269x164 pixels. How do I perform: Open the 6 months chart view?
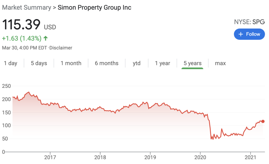[x=107, y=63]
